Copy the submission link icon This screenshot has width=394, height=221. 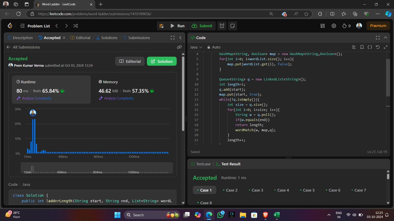(179, 47)
